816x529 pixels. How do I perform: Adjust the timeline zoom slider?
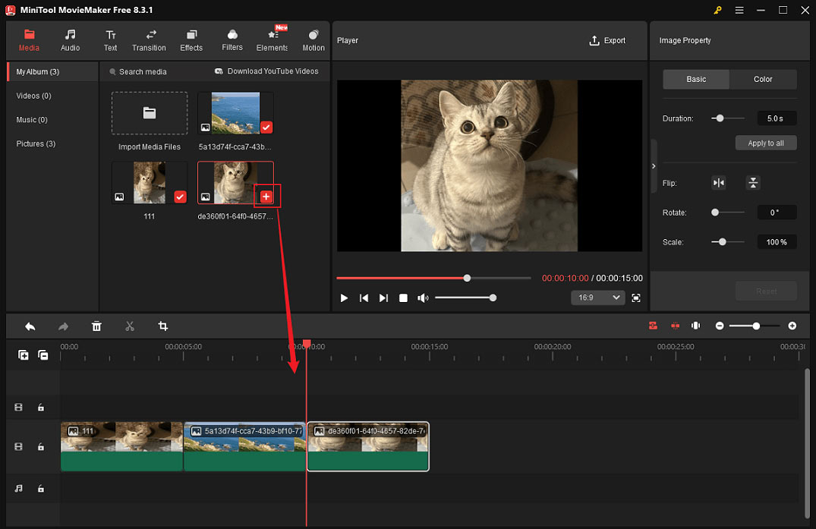(755, 326)
